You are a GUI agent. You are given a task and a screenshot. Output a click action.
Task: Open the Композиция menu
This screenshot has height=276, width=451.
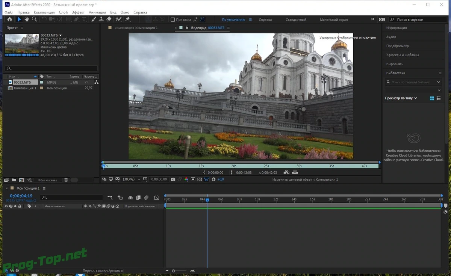[x=44, y=12]
